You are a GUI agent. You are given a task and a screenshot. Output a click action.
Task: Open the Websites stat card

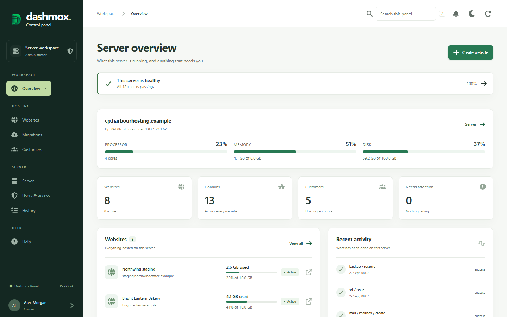point(144,198)
